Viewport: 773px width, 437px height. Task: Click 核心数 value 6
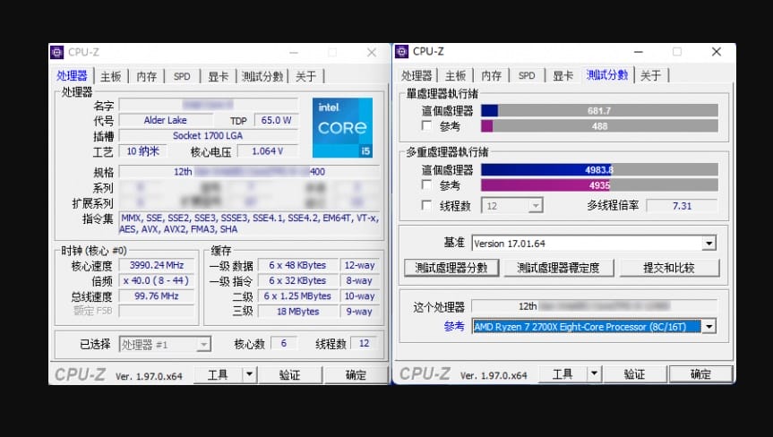(284, 343)
